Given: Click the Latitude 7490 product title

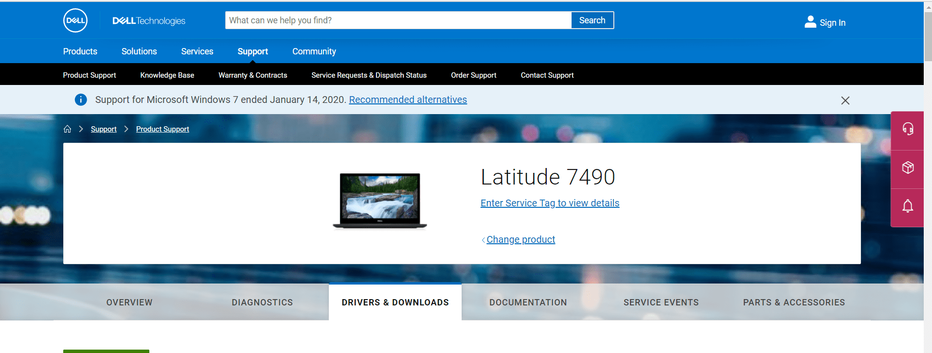Looking at the screenshot, I should coord(548,177).
